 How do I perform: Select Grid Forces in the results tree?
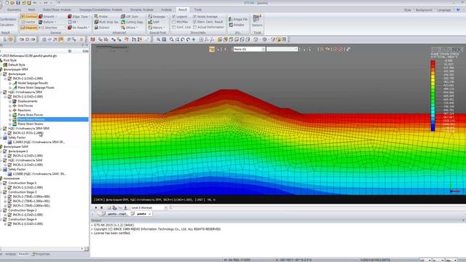click(x=25, y=106)
